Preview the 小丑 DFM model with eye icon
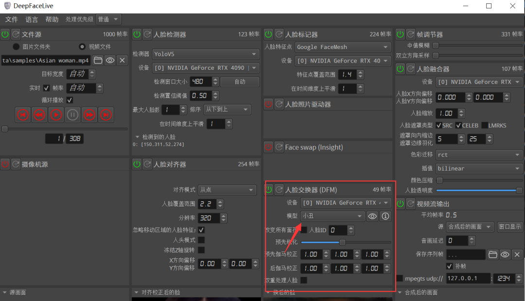 (x=372, y=216)
